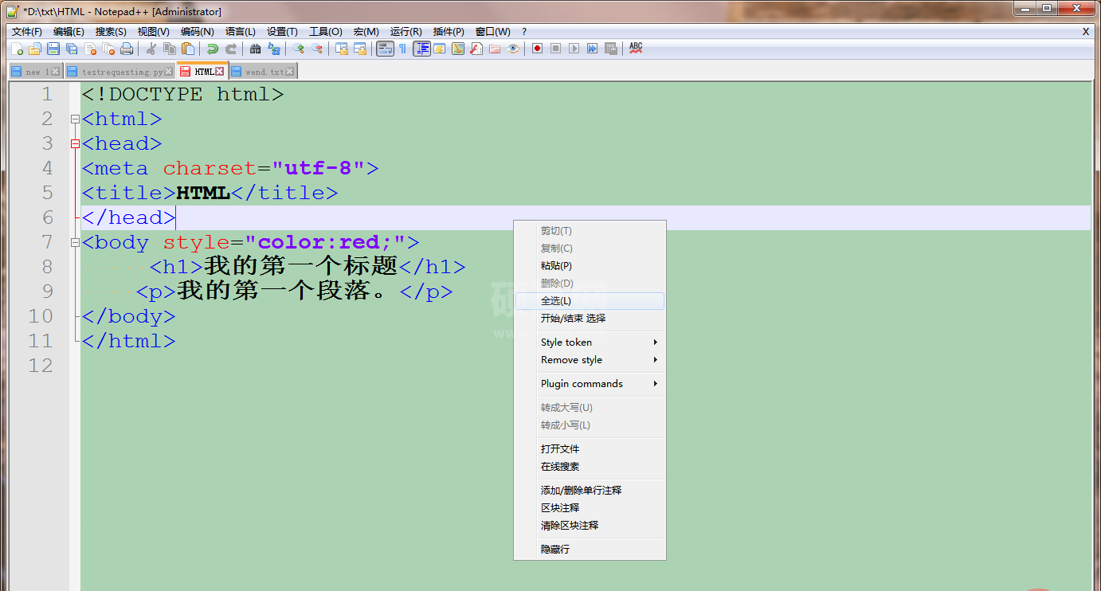Image resolution: width=1101 pixels, height=591 pixels.
Task: Click the Save All toolbar icon
Action: point(72,49)
